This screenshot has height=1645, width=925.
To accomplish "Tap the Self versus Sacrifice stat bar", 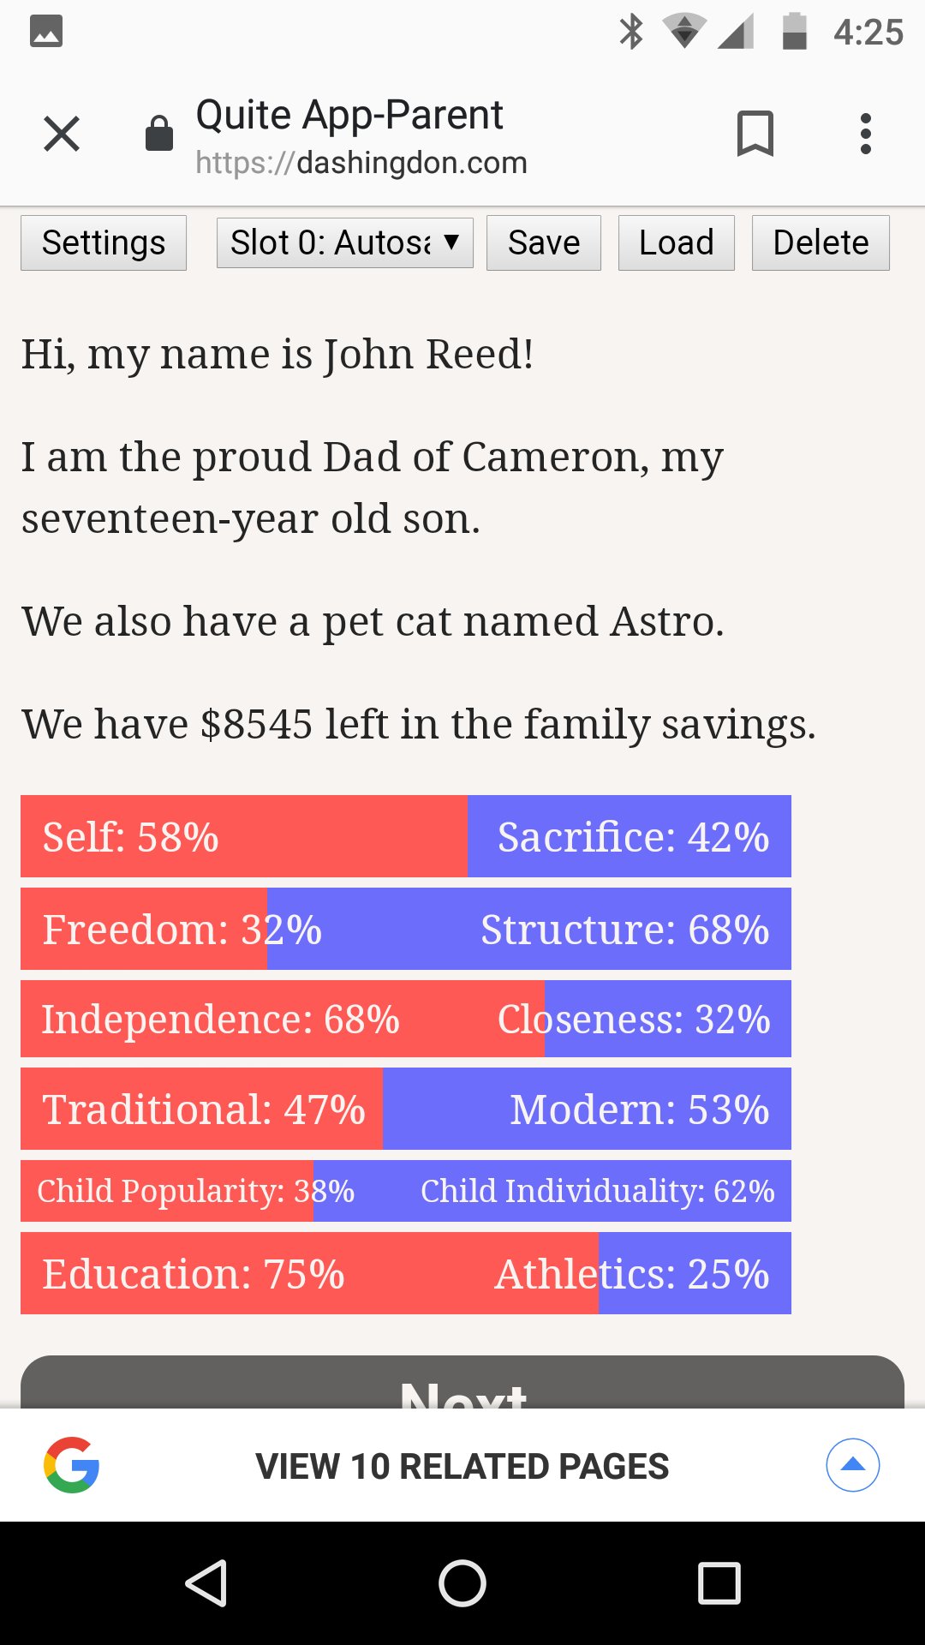I will click(406, 836).
